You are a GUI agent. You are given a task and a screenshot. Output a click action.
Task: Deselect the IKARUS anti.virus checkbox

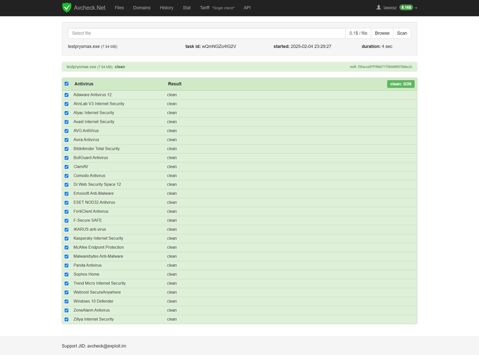point(67,230)
